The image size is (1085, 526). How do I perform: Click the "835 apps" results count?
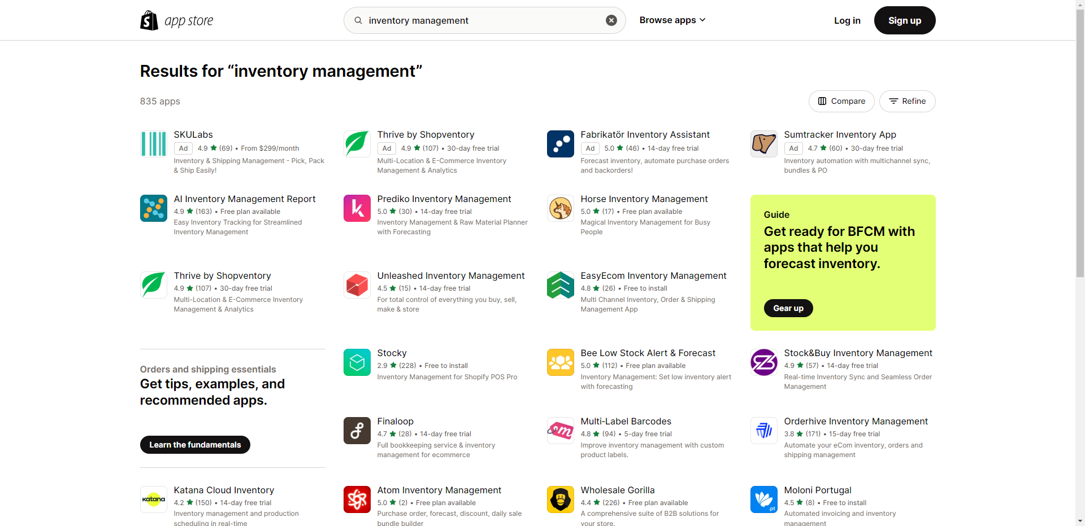click(x=160, y=101)
